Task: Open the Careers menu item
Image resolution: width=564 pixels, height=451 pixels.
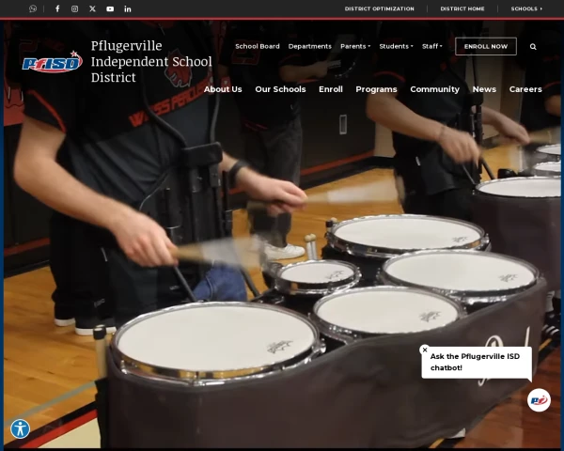Action: point(525,89)
